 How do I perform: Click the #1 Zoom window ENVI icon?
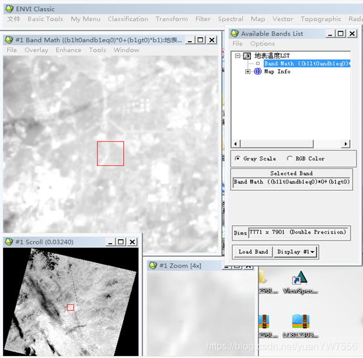click(153, 265)
